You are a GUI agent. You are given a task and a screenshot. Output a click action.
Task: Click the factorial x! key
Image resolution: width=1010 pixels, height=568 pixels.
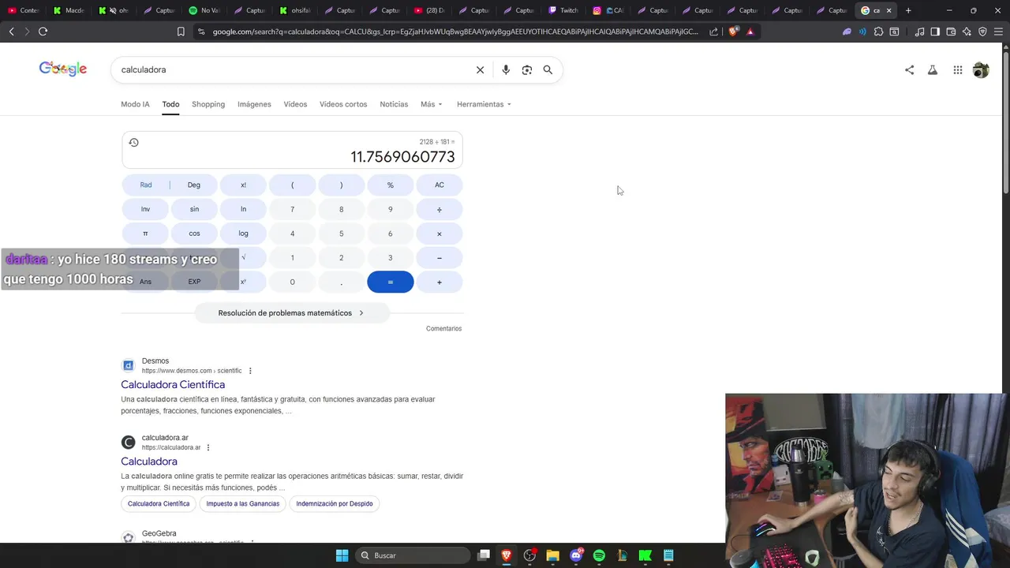tap(243, 185)
